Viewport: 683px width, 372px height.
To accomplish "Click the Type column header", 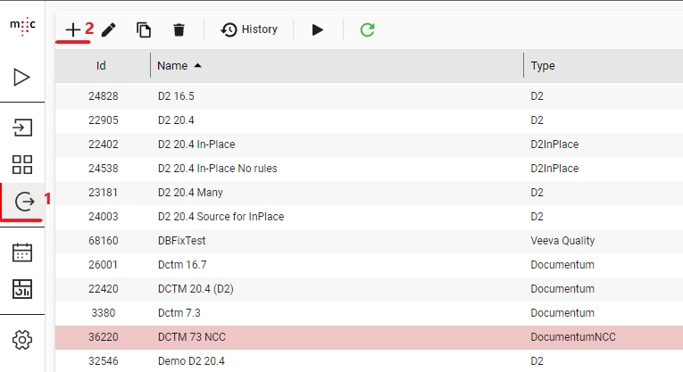I will pyautogui.click(x=543, y=65).
